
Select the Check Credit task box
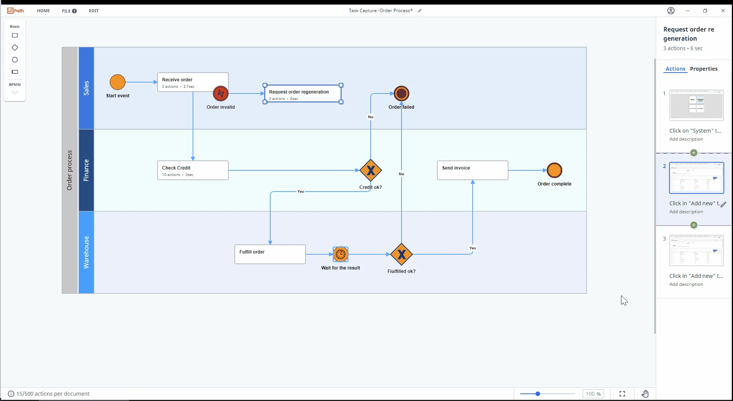click(193, 170)
